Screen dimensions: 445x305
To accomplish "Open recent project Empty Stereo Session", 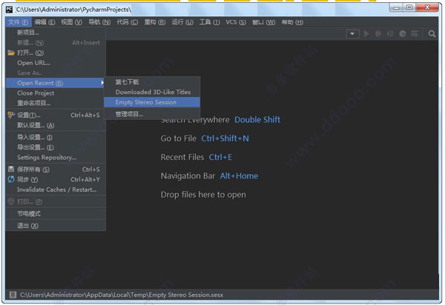I will pyautogui.click(x=152, y=102).
